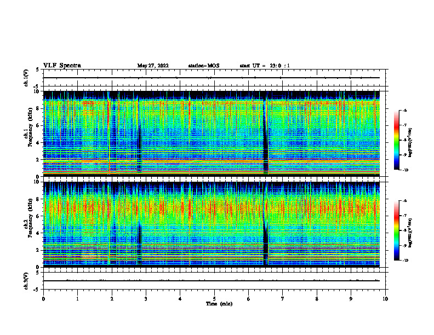Screen dimensions: 434x335
Task: Select the date 'May 27, 2022'
Action: click(153, 66)
